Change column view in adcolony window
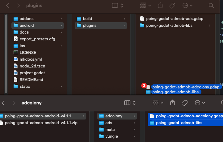Viewport: 223px width, 142px height. (130, 103)
